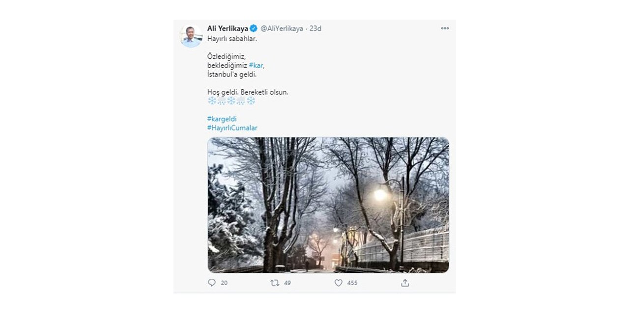This screenshot has height=314, width=629.
Task: Click the snowflake emoji row
Action: [x=231, y=101]
